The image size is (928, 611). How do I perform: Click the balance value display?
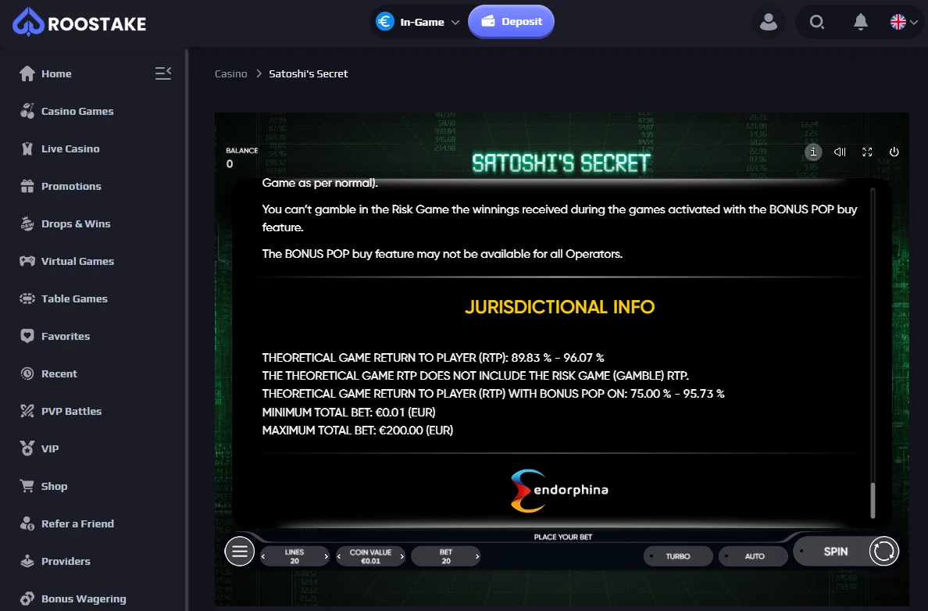pyautogui.click(x=230, y=164)
